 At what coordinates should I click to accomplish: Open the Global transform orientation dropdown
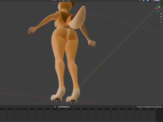55,0
